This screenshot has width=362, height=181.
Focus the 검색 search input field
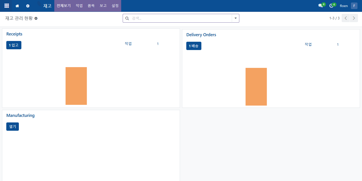pyautogui.click(x=181, y=18)
